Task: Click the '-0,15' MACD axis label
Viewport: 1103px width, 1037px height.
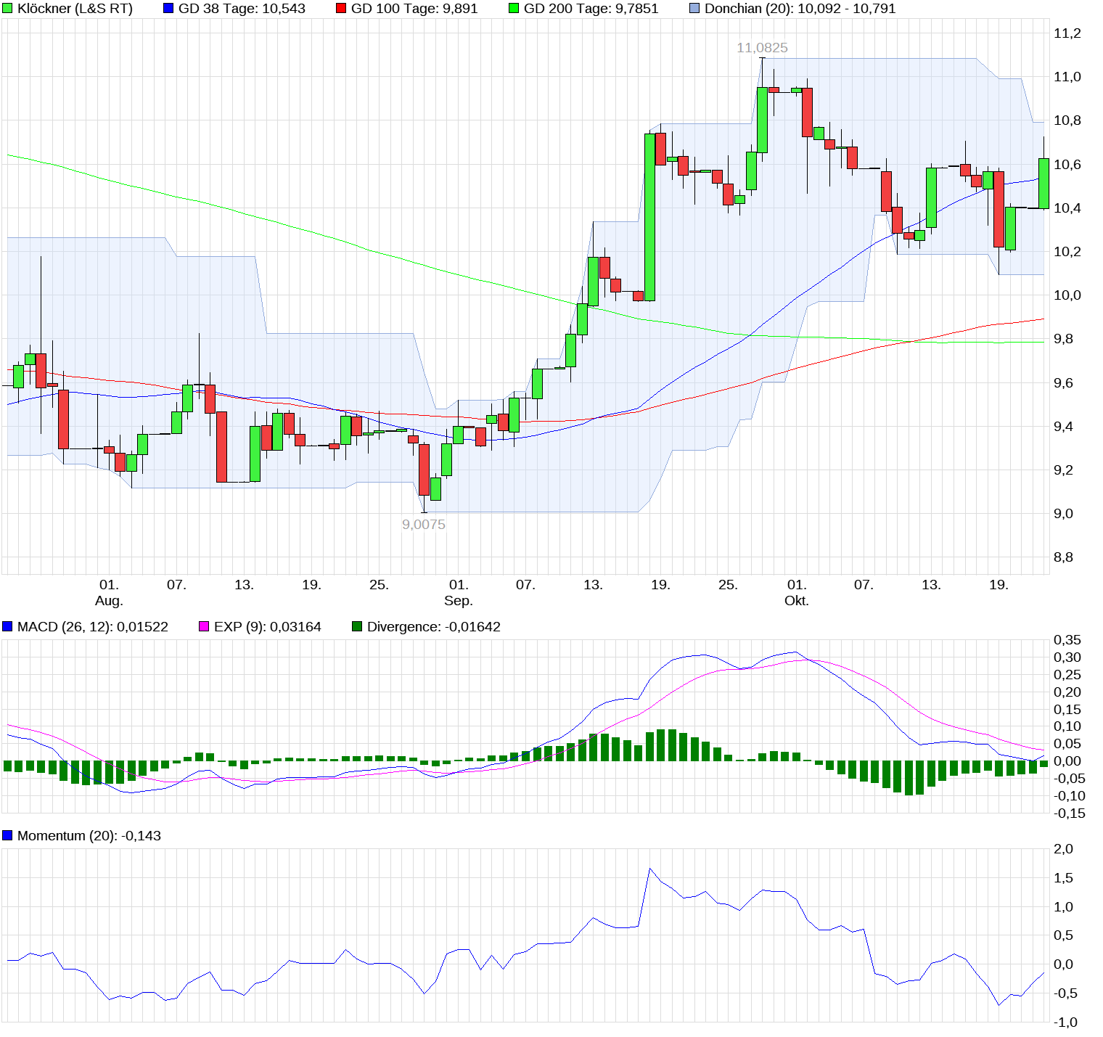Action: click(x=1069, y=813)
